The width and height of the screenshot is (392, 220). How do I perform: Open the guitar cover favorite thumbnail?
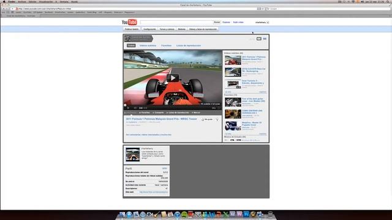233,102
